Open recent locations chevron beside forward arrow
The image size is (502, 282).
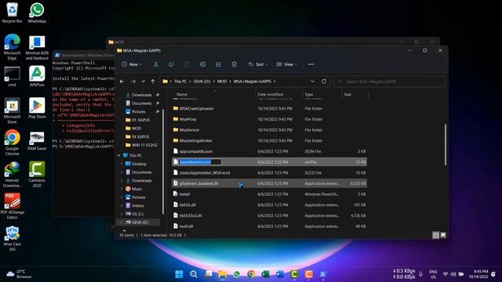click(143, 81)
